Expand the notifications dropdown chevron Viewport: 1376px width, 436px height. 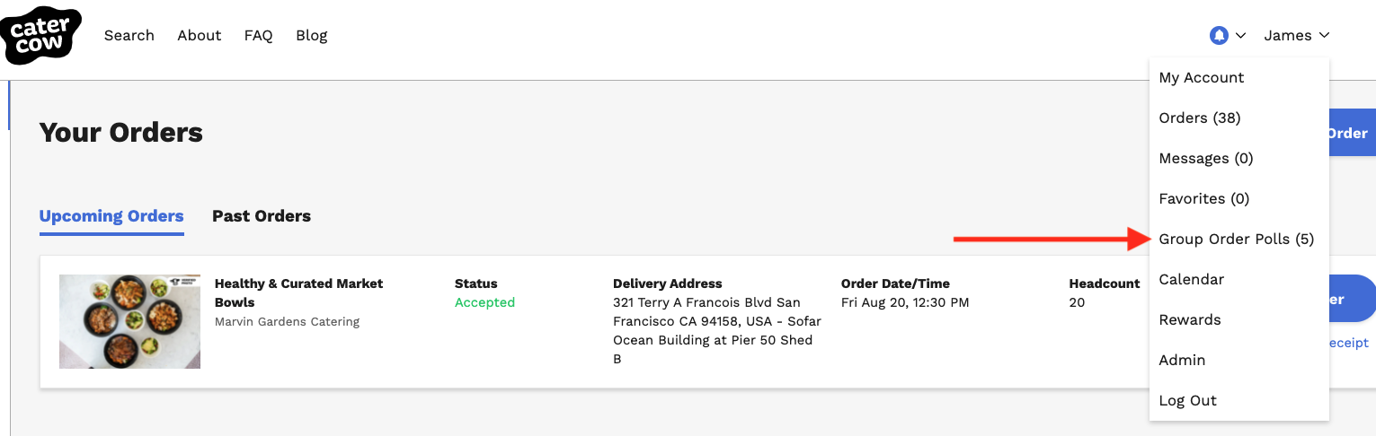(x=1241, y=36)
